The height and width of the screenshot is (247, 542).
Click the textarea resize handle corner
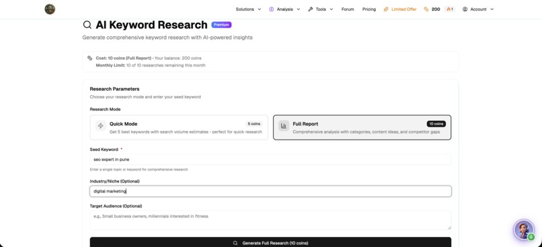[x=449, y=228]
